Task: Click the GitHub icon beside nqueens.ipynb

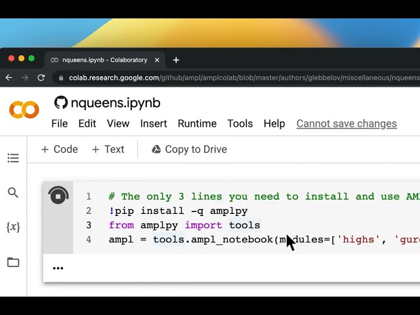Action: pyautogui.click(x=61, y=102)
